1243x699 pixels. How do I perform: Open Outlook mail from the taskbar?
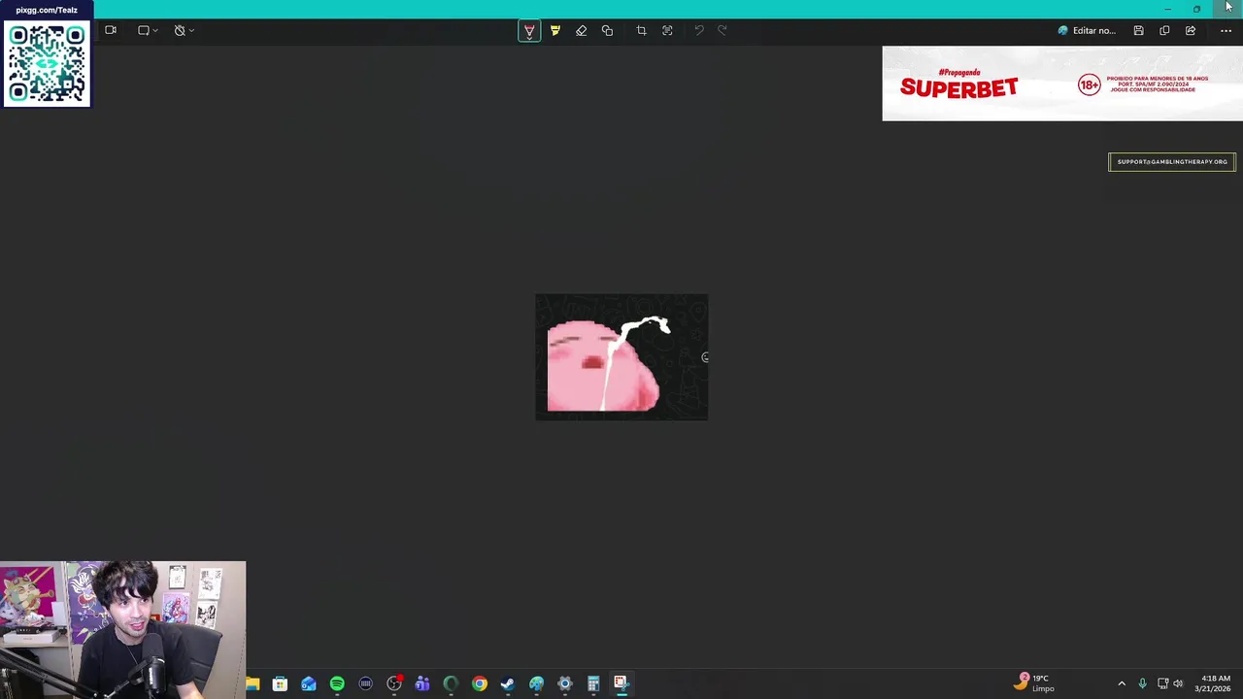click(x=309, y=684)
